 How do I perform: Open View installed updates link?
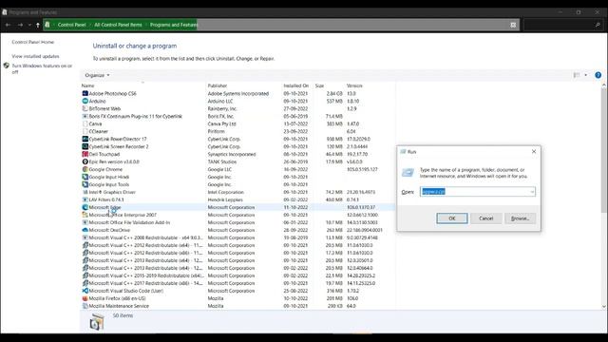click(x=35, y=56)
